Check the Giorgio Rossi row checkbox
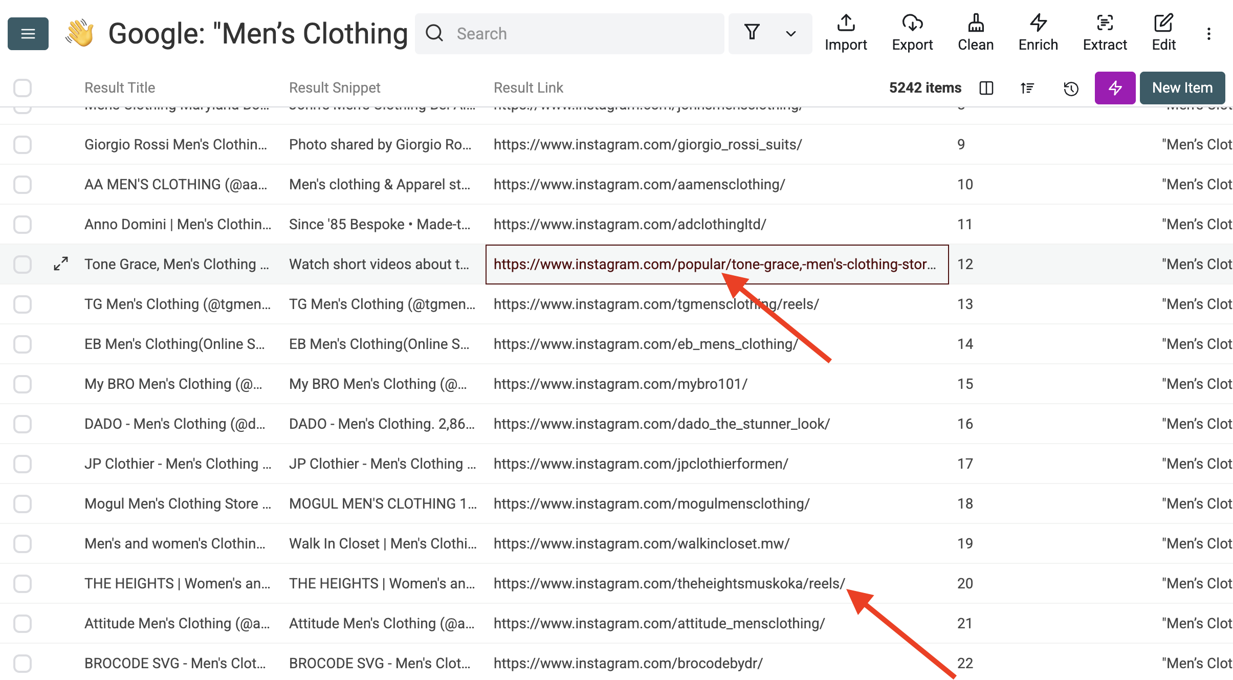 (x=23, y=145)
